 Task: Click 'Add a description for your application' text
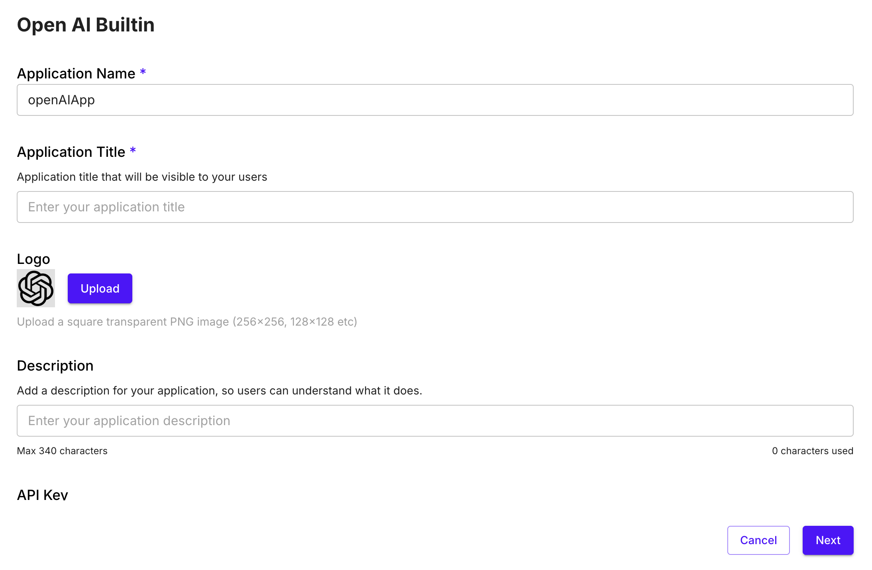pyautogui.click(x=219, y=390)
